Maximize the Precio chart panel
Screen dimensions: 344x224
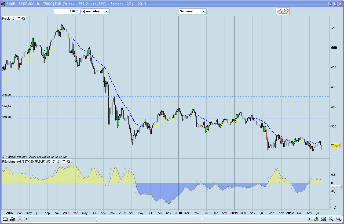[19, 19]
